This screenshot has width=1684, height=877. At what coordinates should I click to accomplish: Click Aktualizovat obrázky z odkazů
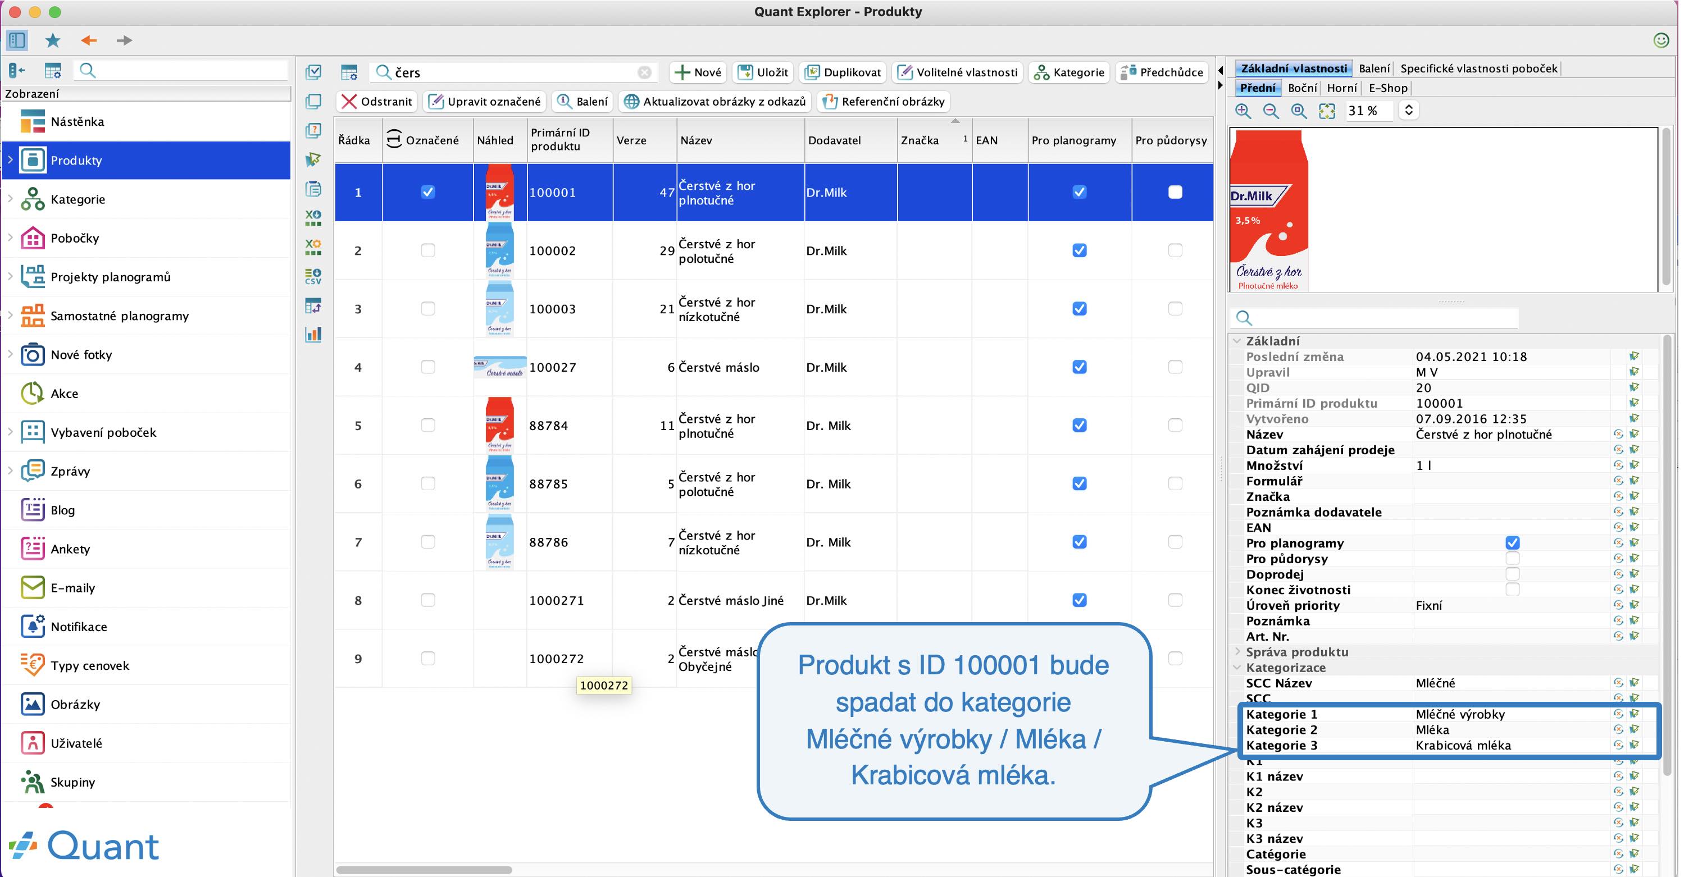[x=715, y=101]
